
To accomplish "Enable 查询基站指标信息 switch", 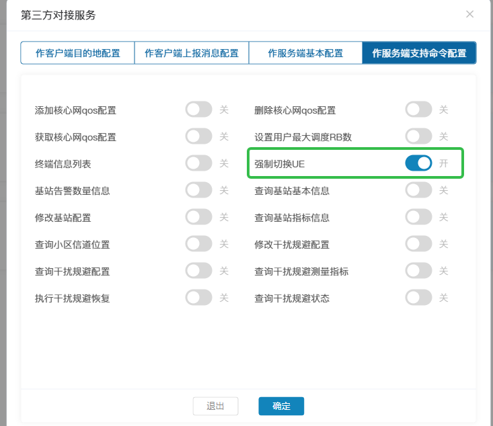I will (x=418, y=217).
